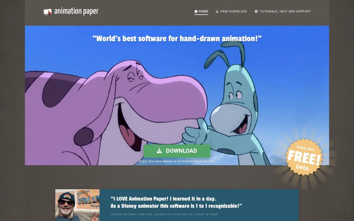
Task: Click the download icon beside FREE DOWNLOAD
Action: pyautogui.click(x=217, y=11)
